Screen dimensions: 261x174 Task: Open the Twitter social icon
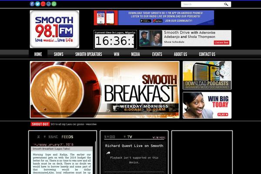[x=37, y=4]
